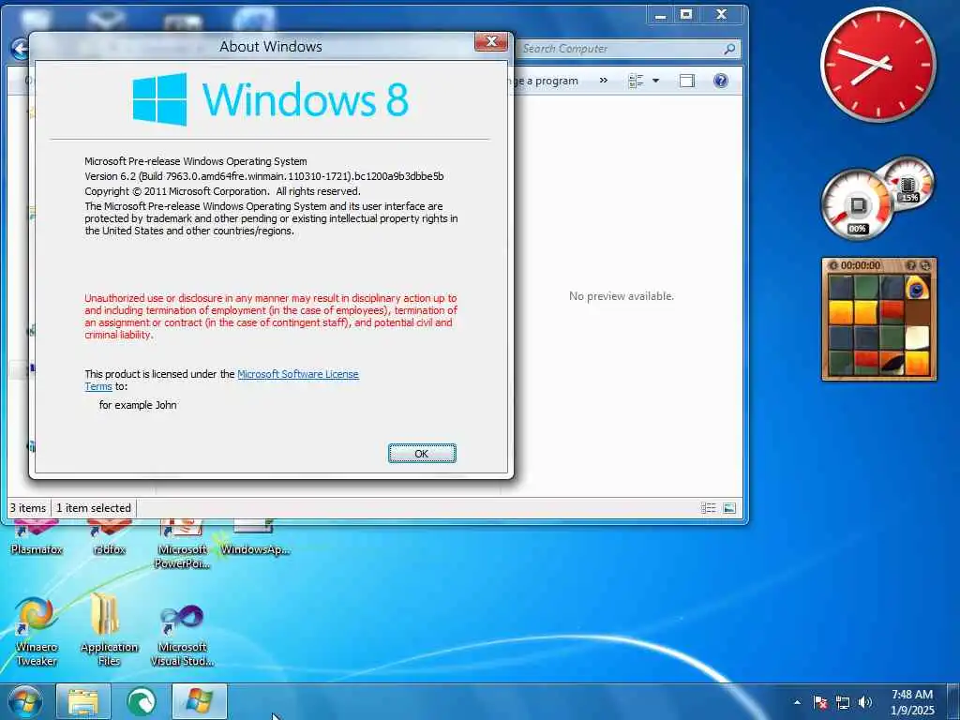This screenshot has width=960, height=720.
Task: Click the Show desktop strip at the taskbar end
Action: coord(953,701)
